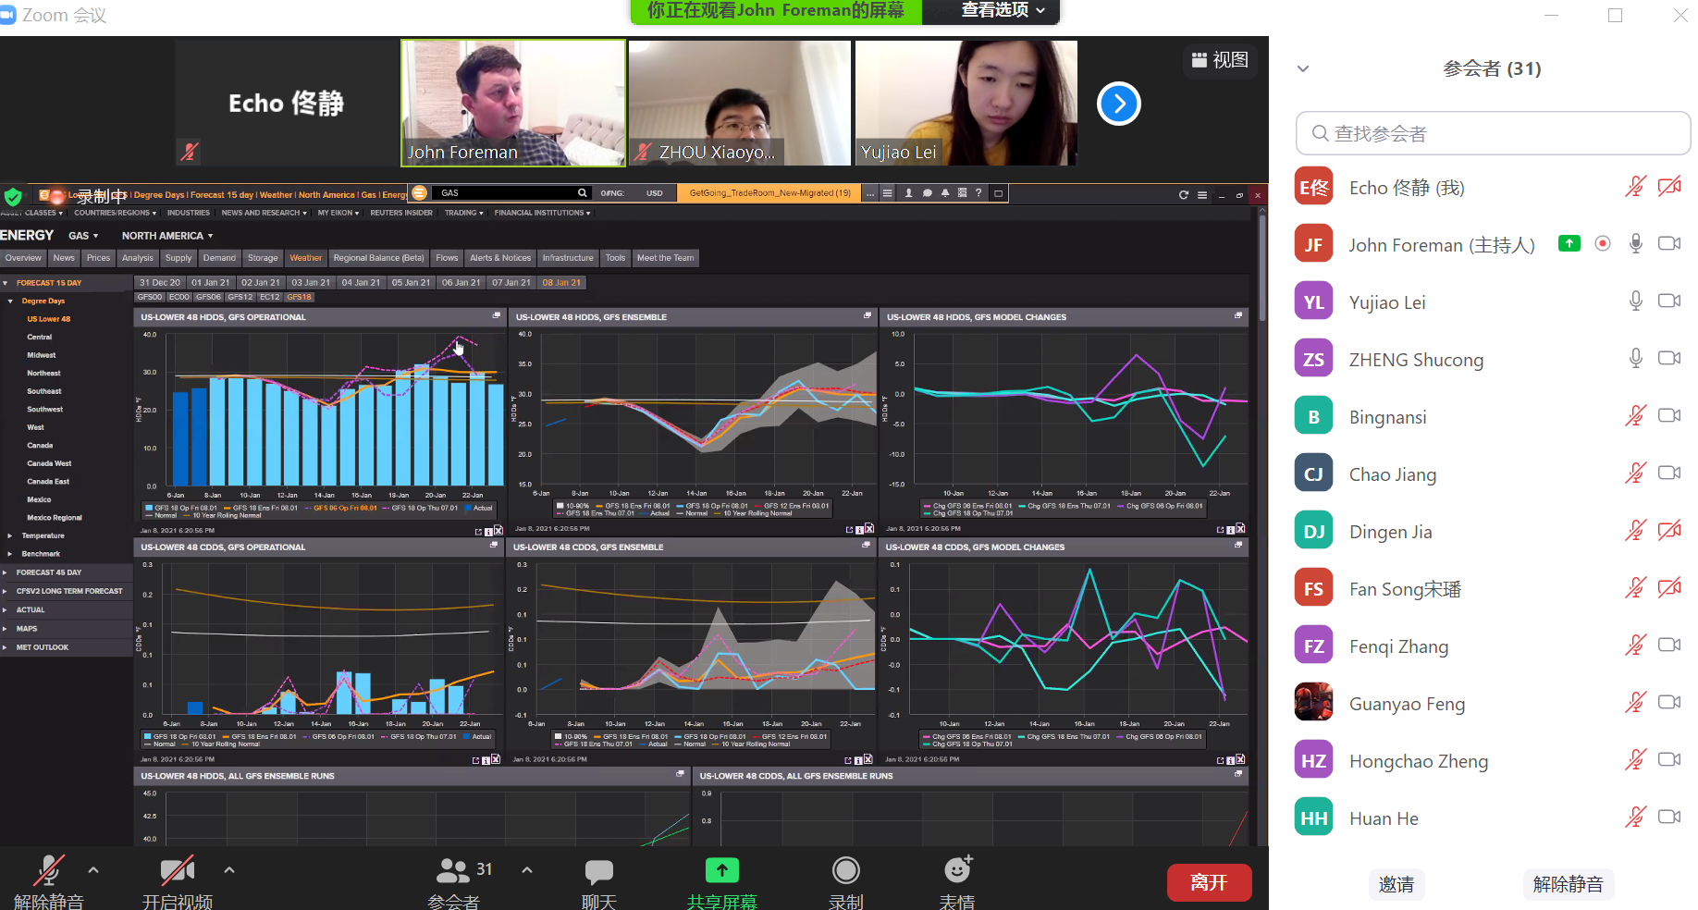Click the record circle icon
This screenshot has height=910, width=1698.
(x=845, y=871)
